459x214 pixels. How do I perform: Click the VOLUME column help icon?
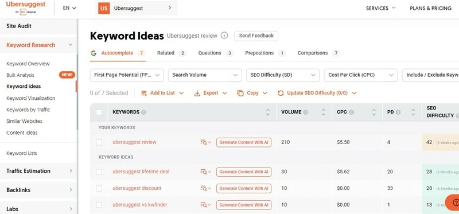click(x=306, y=112)
